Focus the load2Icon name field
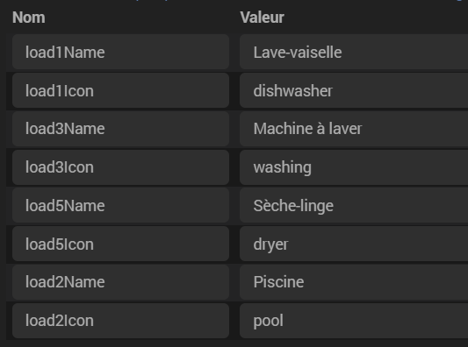Screen dimensions: 468x347 click(x=120, y=321)
